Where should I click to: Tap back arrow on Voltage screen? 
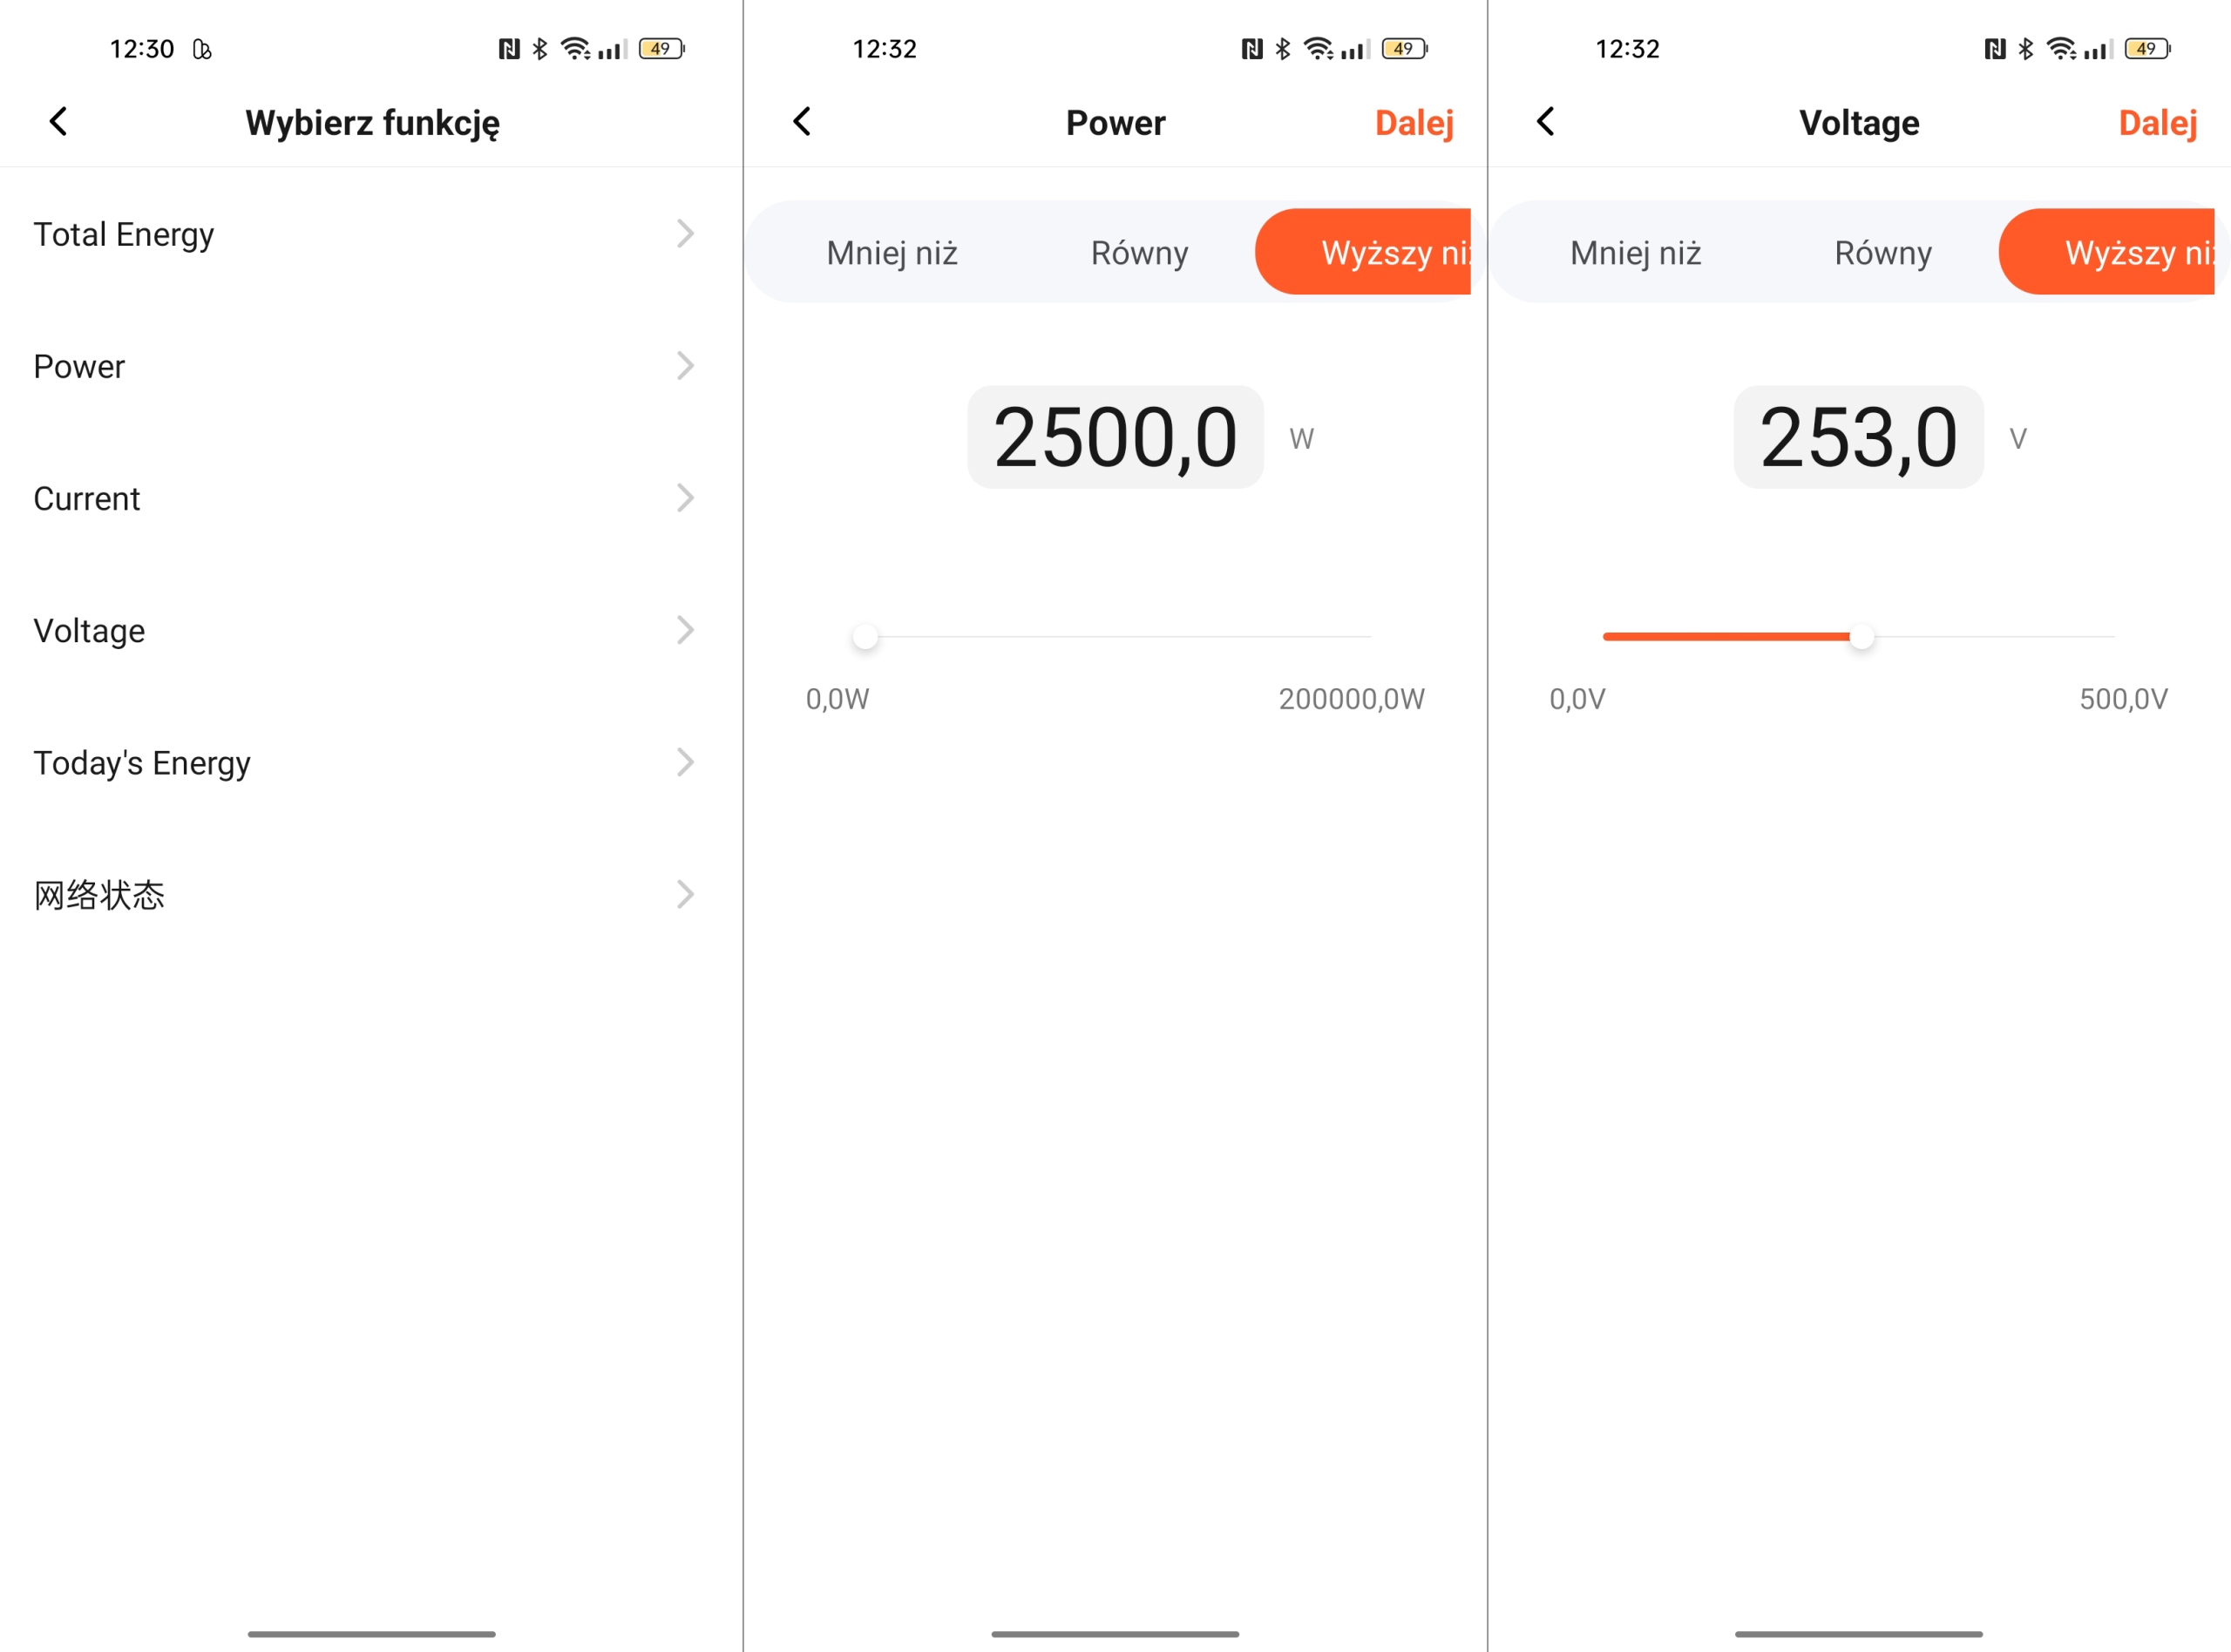pos(1546,122)
